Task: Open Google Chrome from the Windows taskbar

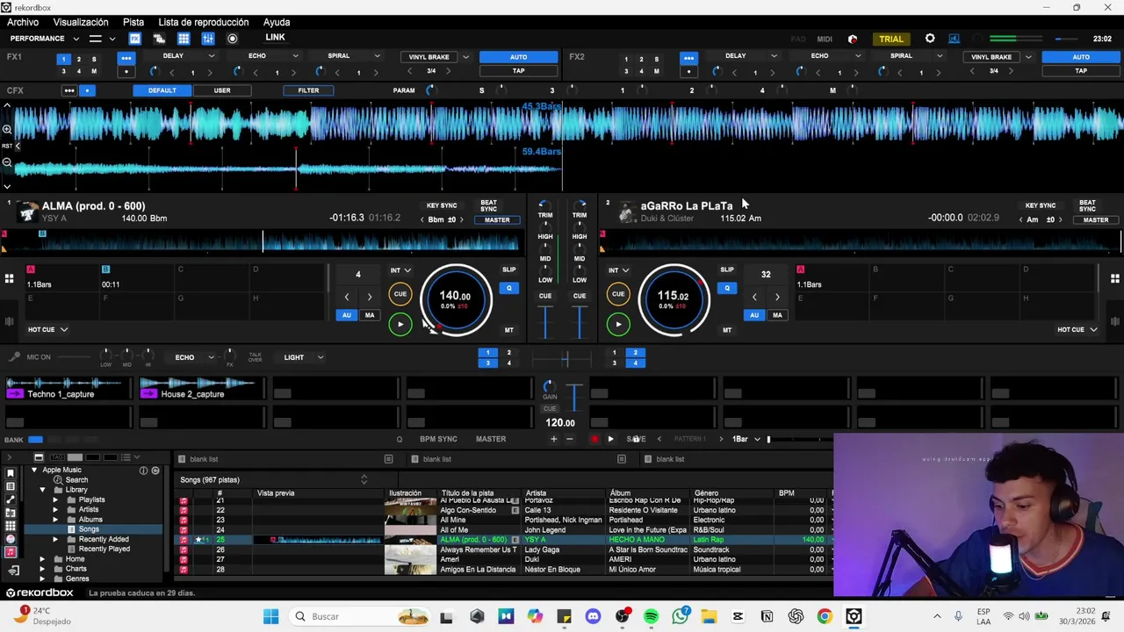Action: point(825,616)
